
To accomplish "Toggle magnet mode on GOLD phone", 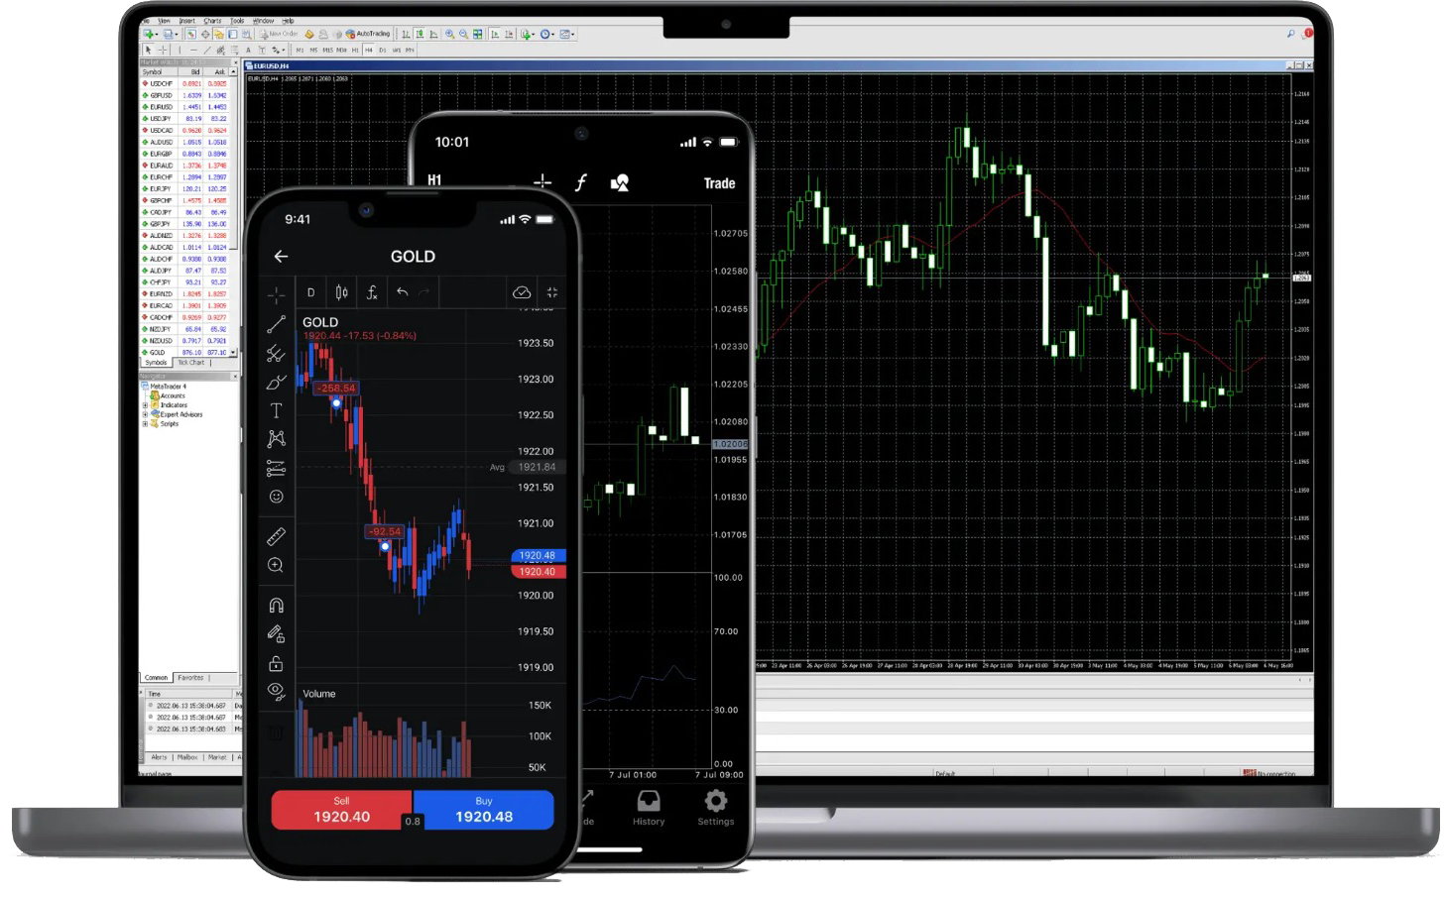I will [276, 606].
